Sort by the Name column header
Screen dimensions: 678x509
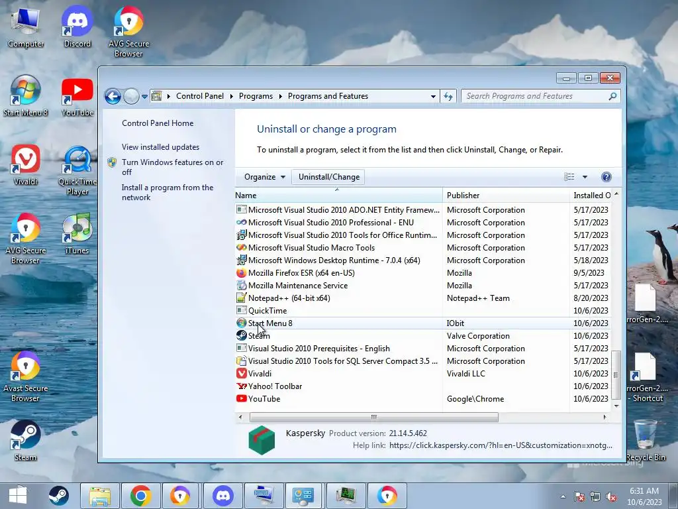pos(338,196)
